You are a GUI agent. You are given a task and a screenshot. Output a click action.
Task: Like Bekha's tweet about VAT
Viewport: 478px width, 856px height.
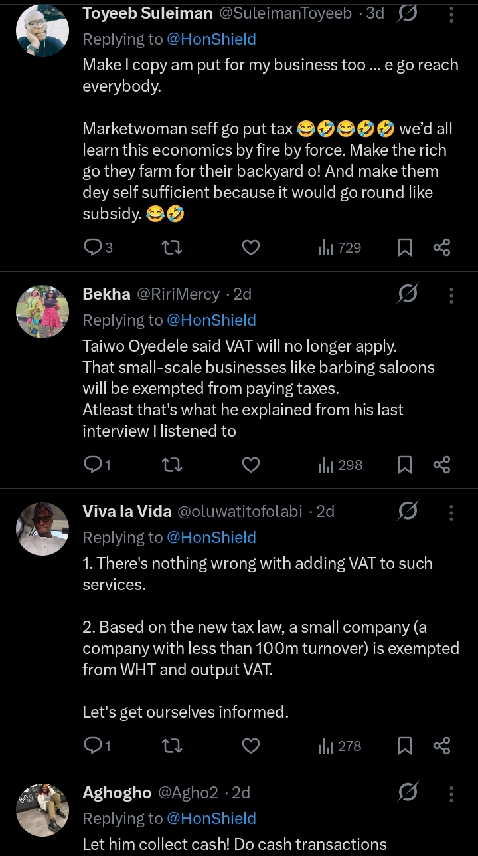(250, 465)
